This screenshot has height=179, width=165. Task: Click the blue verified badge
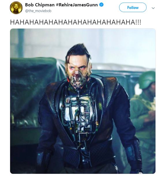pos(101,5)
